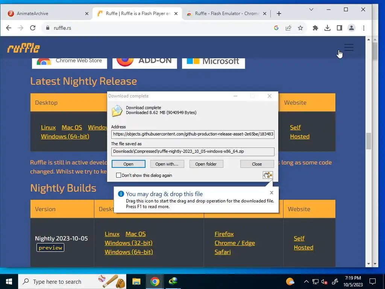This screenshot has width=385, height=289.
Task: Click the network tray icon
Action: 315,281
